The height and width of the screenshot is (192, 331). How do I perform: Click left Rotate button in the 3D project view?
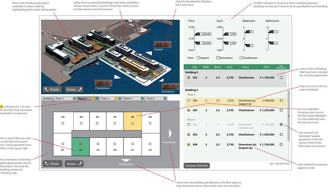pos(52,89)
